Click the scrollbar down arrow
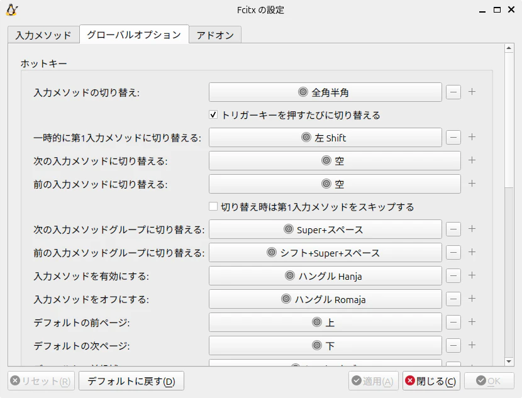Image resolution: width=522 pixels, height=398 pixels. tap(509, 362)
